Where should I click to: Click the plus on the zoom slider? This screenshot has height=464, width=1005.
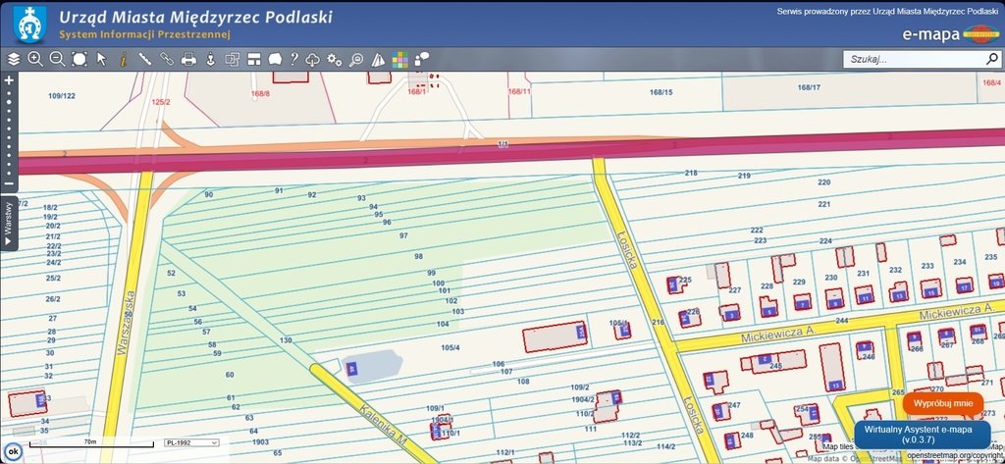point(9,80)
